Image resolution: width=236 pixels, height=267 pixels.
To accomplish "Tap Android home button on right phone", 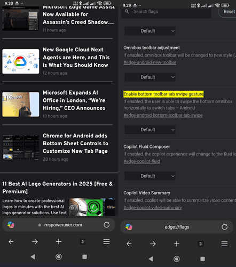I will click(x=177, y=259).
